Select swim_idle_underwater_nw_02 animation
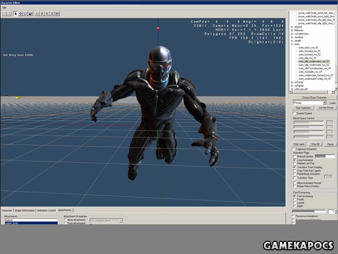338x254 pixels. click(314, 65)
